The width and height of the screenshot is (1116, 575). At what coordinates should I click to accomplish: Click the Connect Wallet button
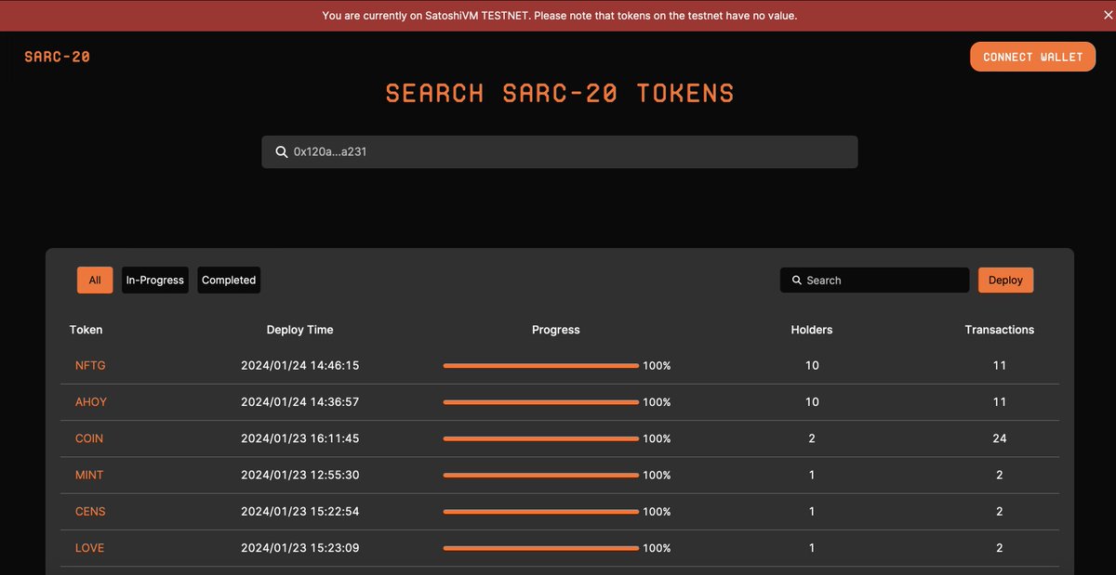tap(1032, 57)
